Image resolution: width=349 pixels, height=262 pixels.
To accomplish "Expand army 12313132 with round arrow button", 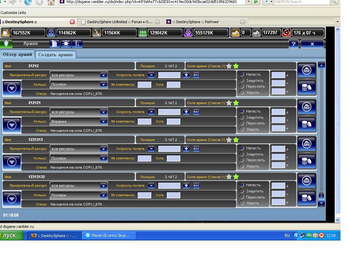I will pos(12,199).
